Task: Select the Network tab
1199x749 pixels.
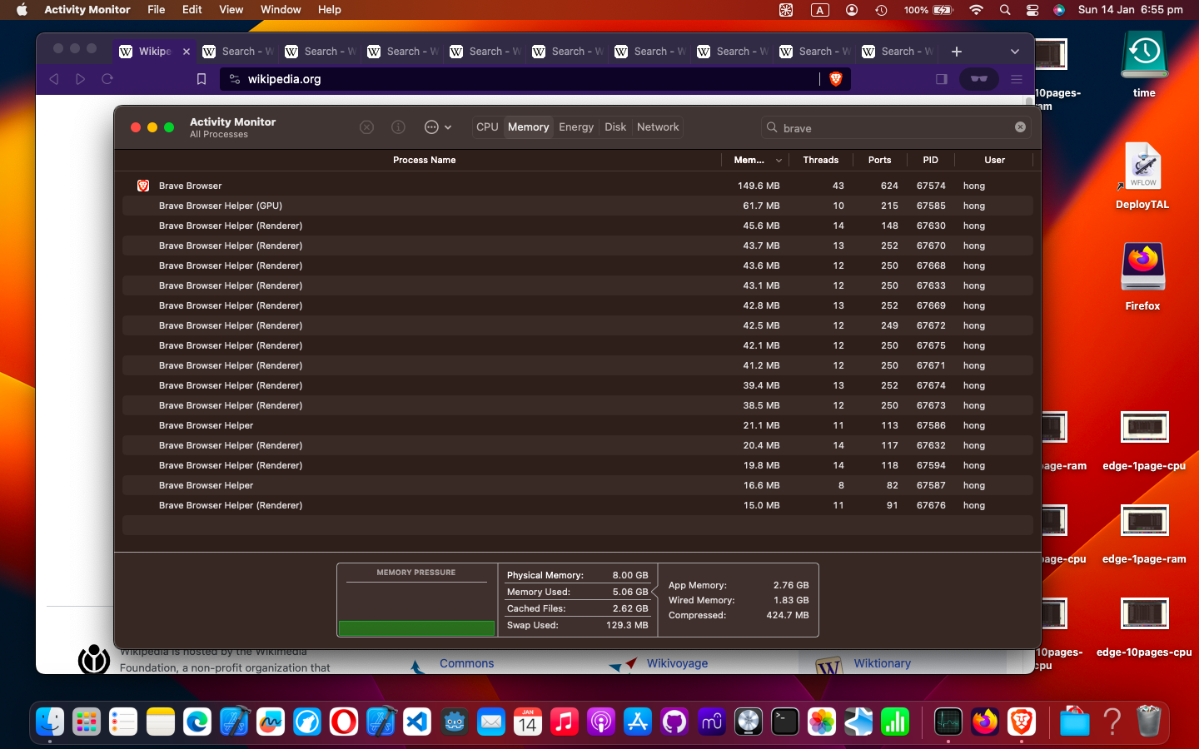Action: [658, 127]
